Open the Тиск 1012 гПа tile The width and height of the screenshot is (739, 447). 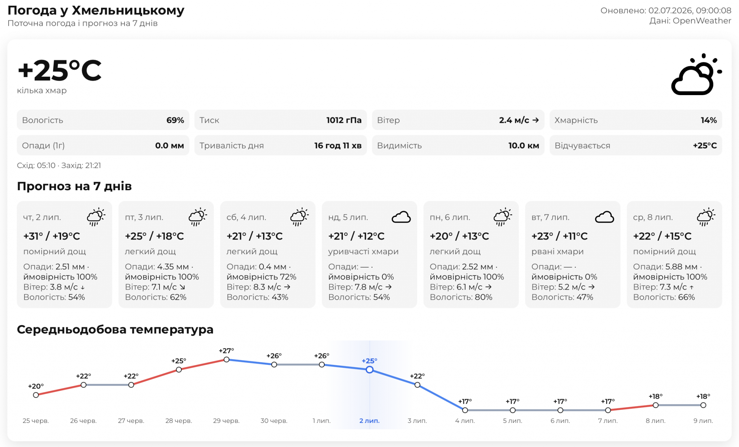click(x=281, y=120)
